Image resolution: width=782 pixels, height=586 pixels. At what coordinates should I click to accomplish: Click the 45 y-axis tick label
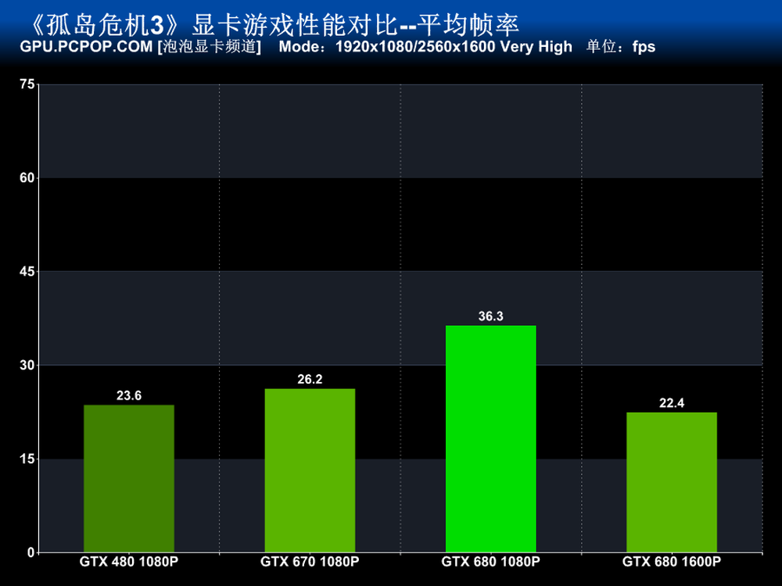[27, 272]
